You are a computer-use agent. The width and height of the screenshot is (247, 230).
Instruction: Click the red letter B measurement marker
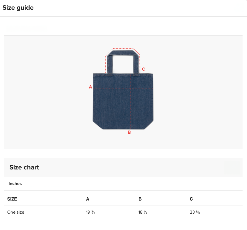click(x=129, y=132)
